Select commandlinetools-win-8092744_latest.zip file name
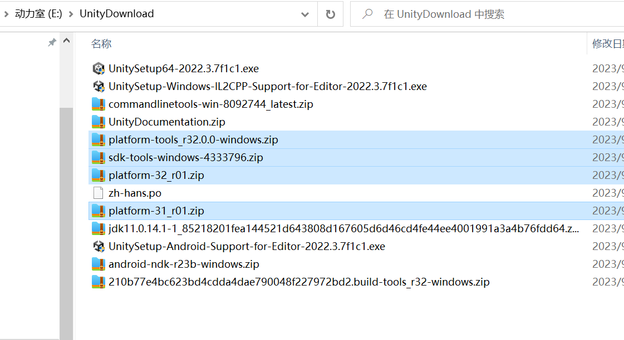Screen dimensions: 624x340 point(211,104)
